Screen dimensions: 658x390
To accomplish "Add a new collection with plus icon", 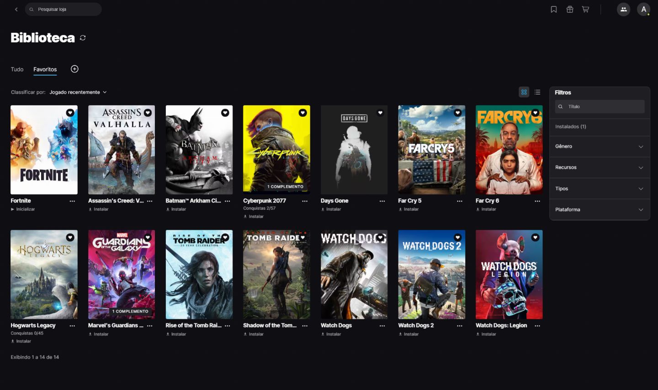I will click(x=74, y=69).
